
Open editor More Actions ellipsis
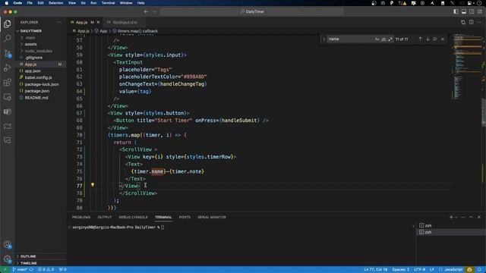pos(479,22)
